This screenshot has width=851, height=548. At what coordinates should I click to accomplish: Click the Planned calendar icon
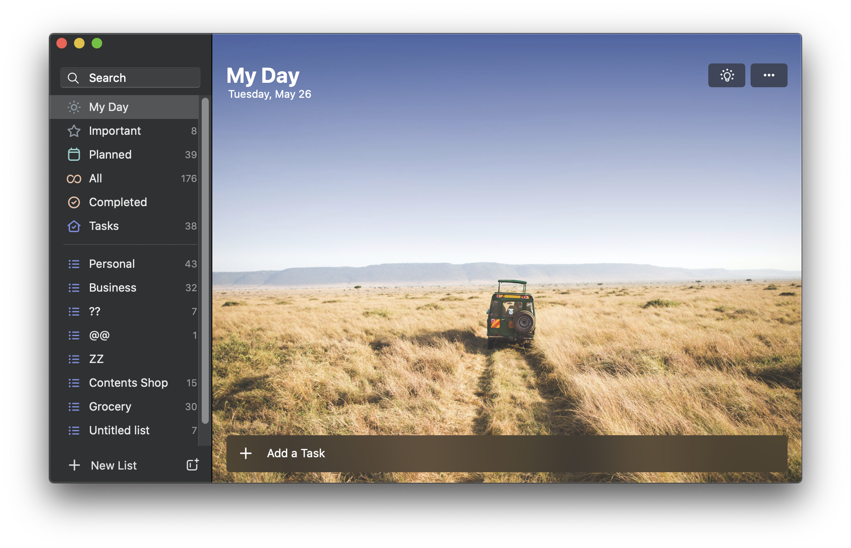click(x=74, y=155)
